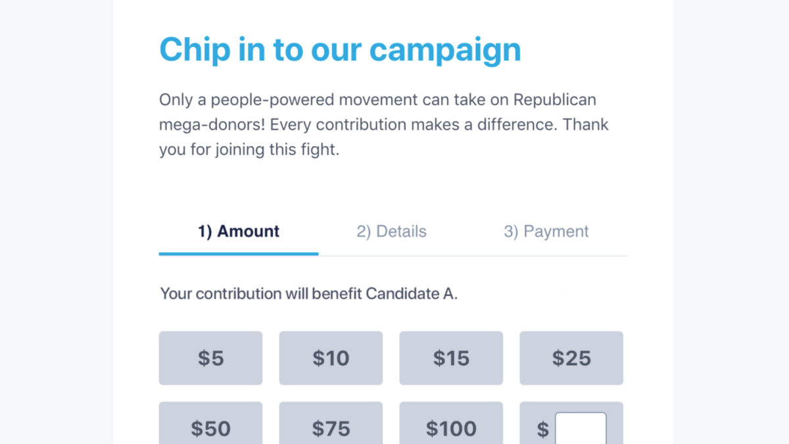
Task: Click the word 'Republican' in the description
Action: [554, 100]
